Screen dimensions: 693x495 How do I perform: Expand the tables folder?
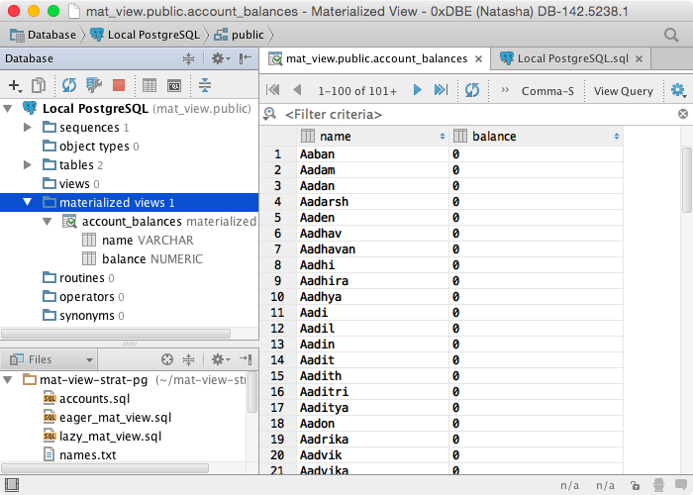[28, 165]
